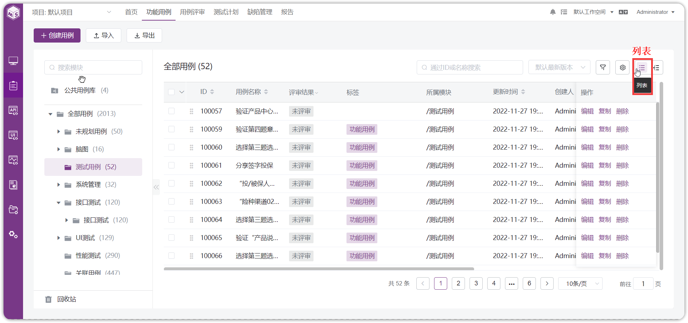
Task: Switch to list view icon
Action: (x=642, y=67)
